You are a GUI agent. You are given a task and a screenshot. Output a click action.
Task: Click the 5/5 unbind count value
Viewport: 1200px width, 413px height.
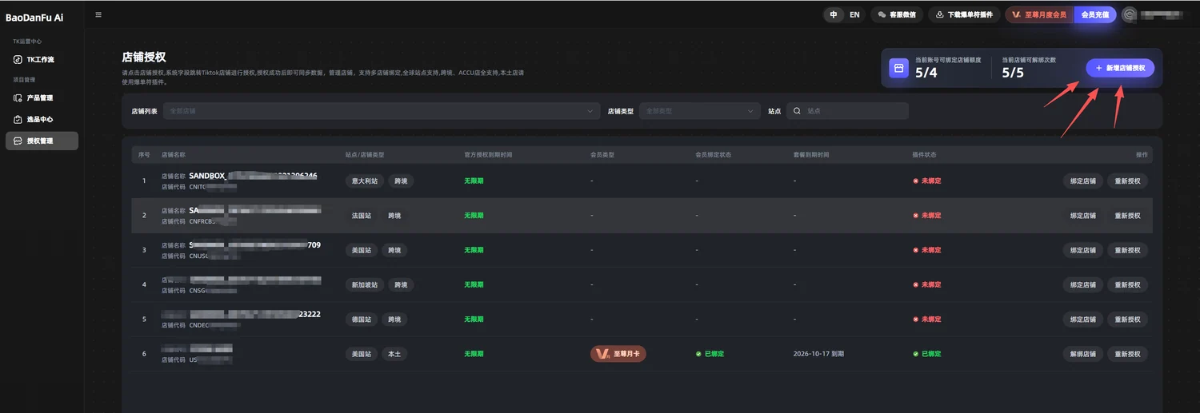click(1013, 73)
